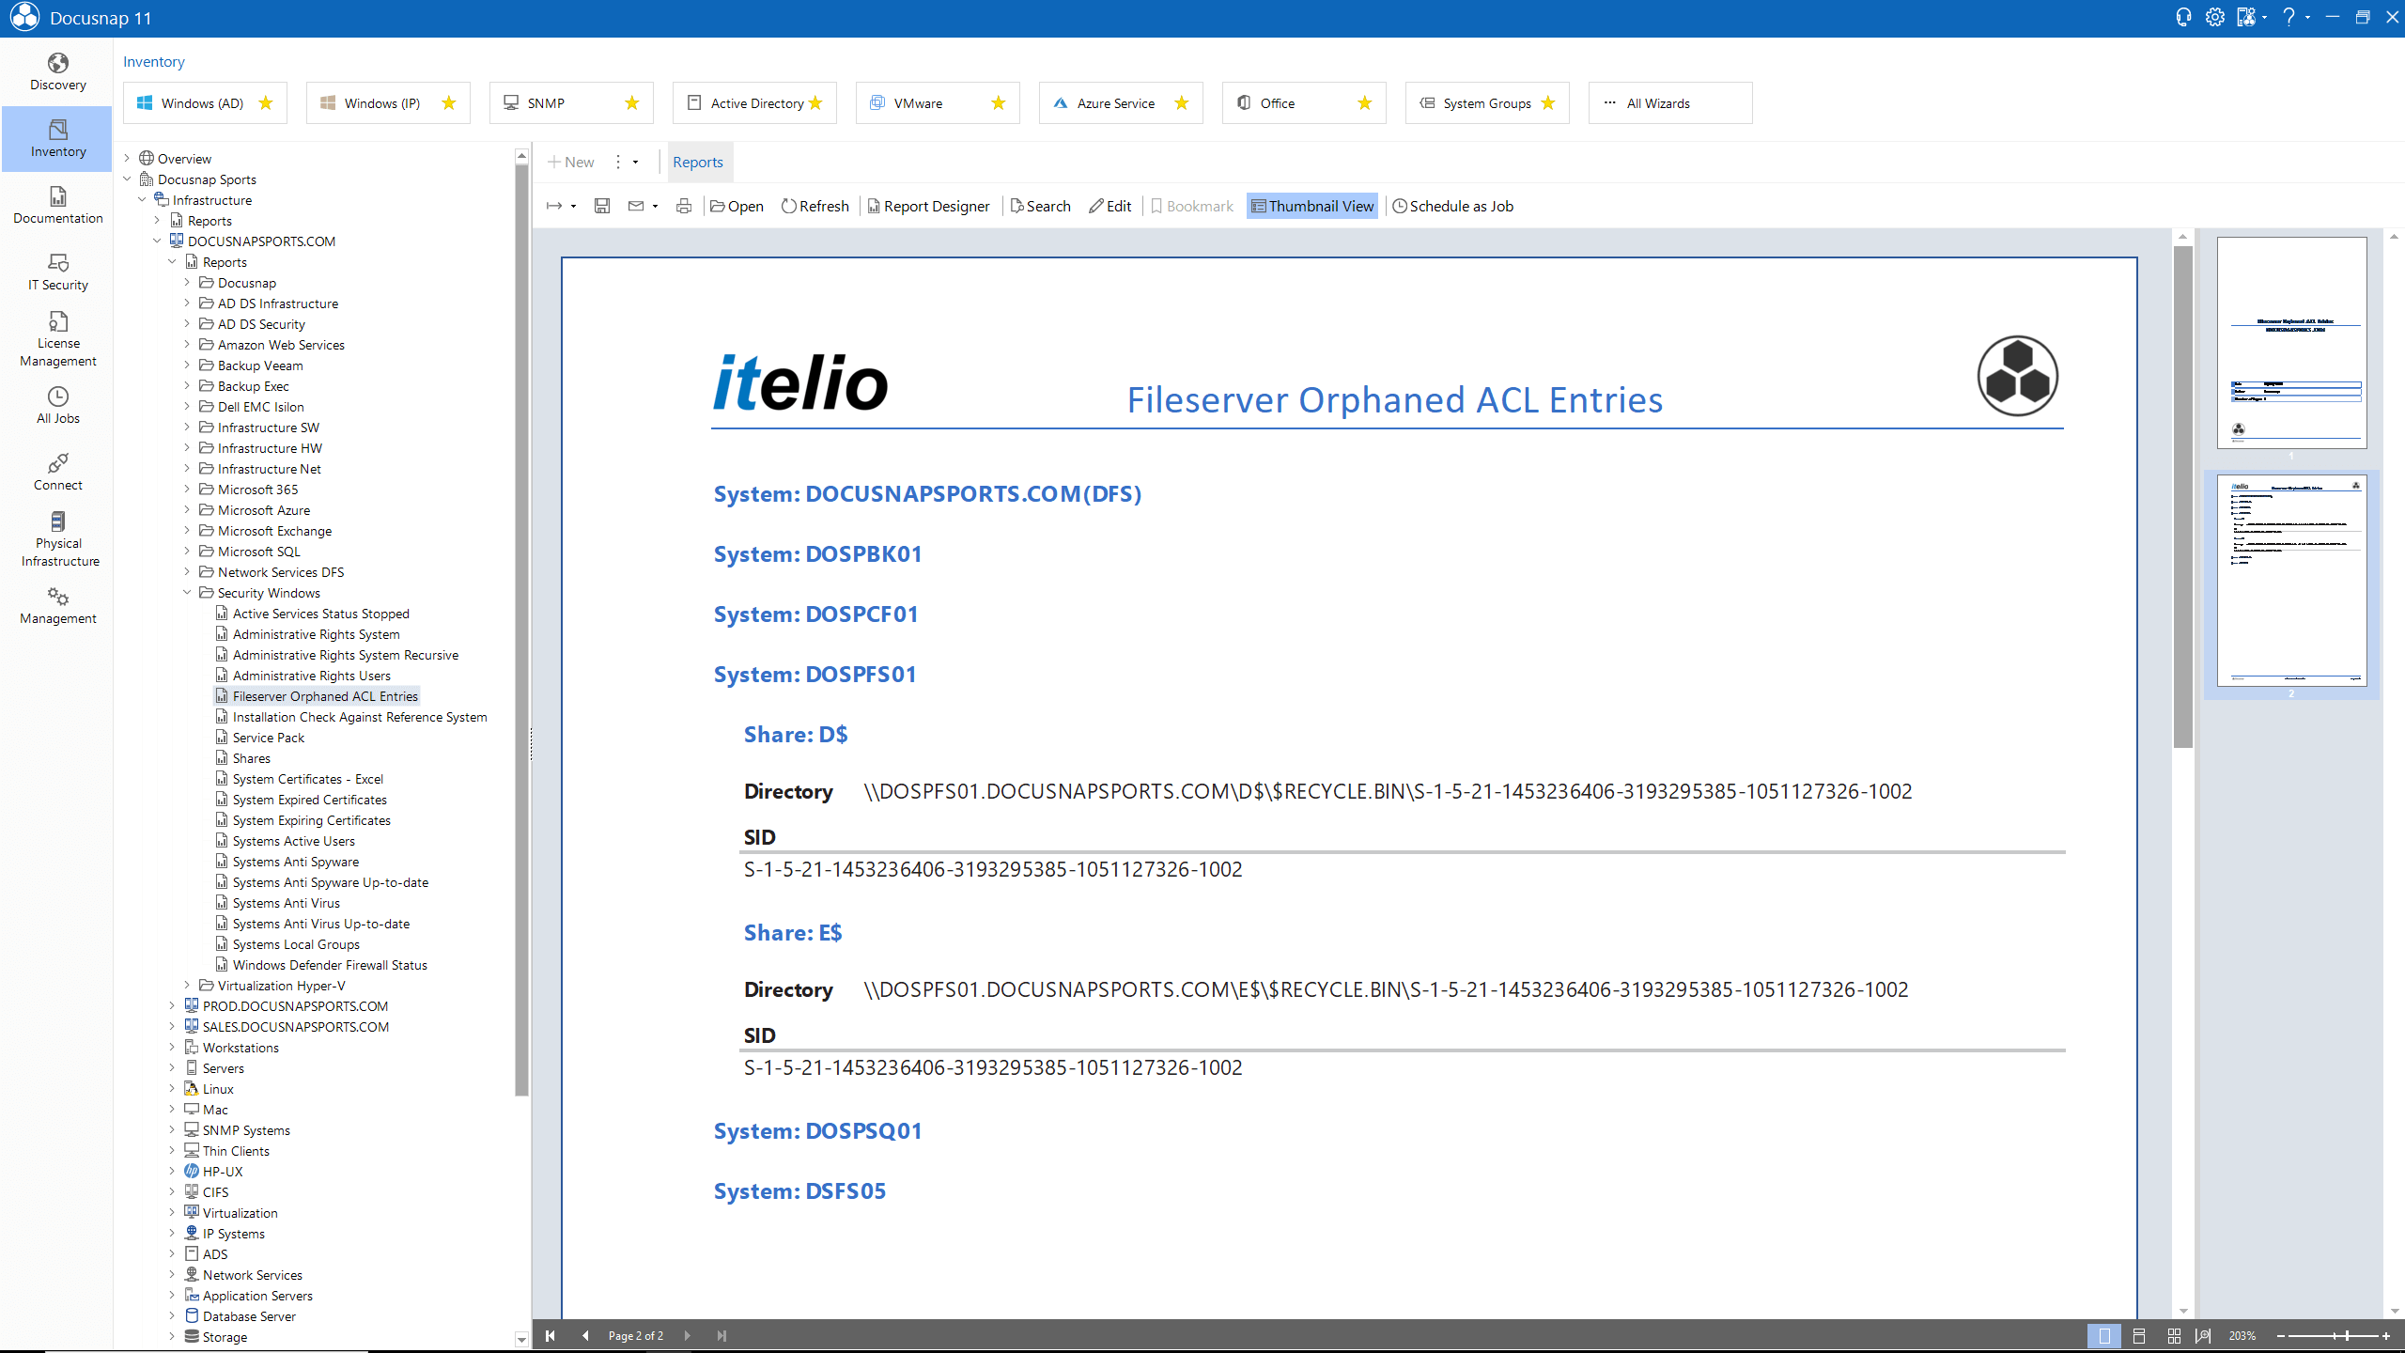This screenshot has height=1353, width=2405.
Task: Open the Management module
Action: [58, 606]
